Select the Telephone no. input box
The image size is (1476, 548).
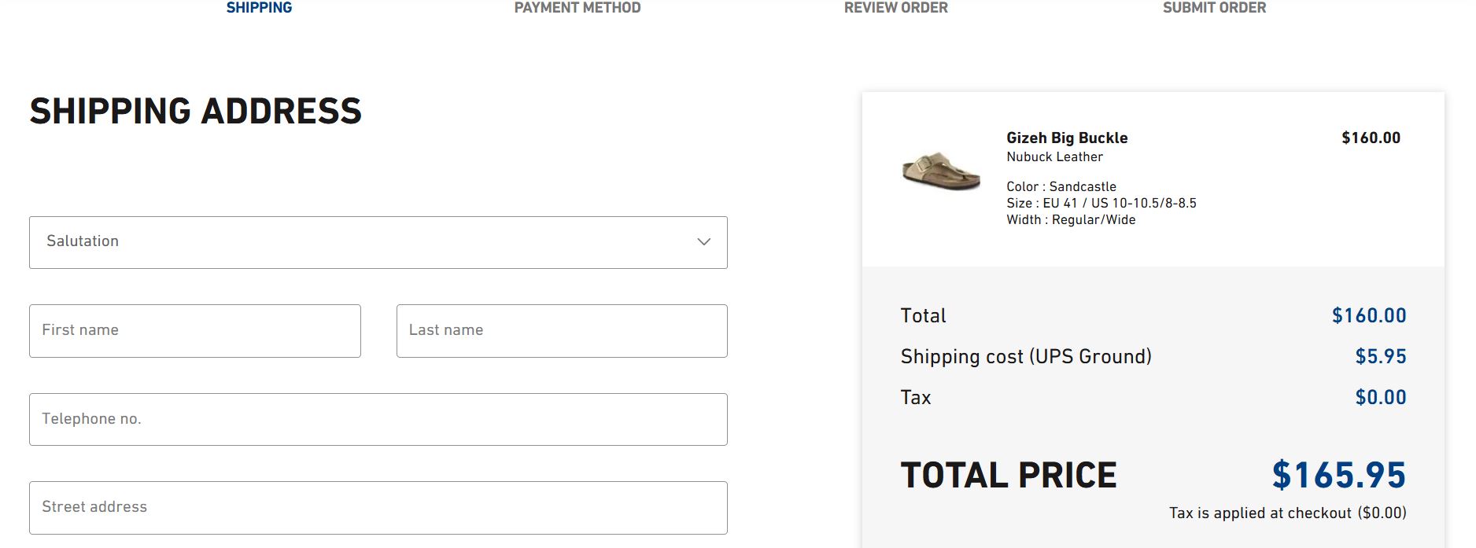[x=378, y=419]
